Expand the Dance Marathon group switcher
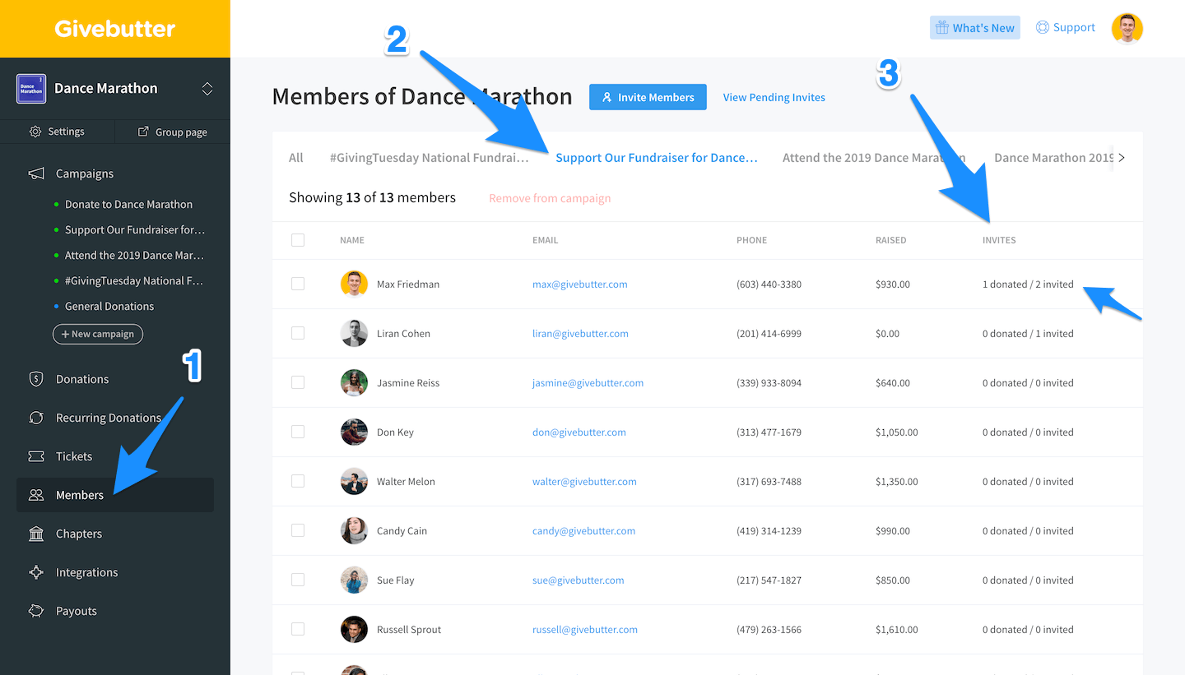 (x=207, y=89)
